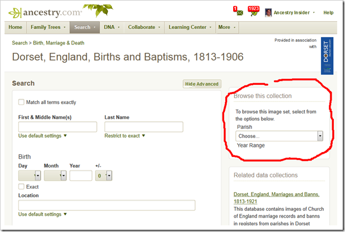Open the DNA menu
The image size is (345, 232).
110,27
